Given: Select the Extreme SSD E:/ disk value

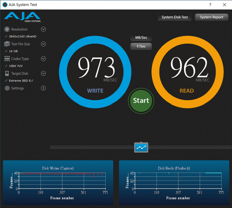Looking at the screenshot, I should 21,81.
